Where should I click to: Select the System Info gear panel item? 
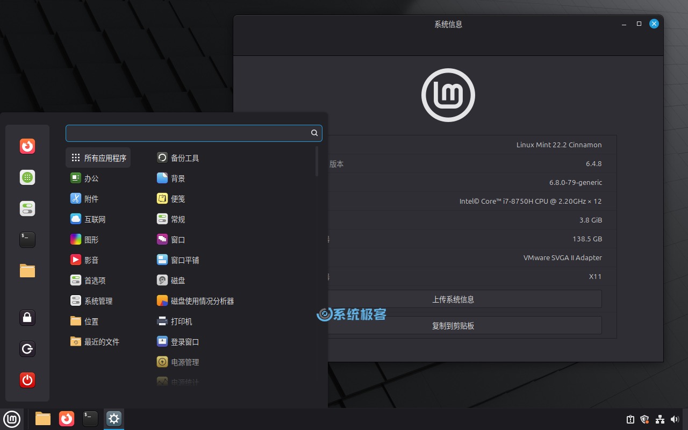(x=114, y=419)
